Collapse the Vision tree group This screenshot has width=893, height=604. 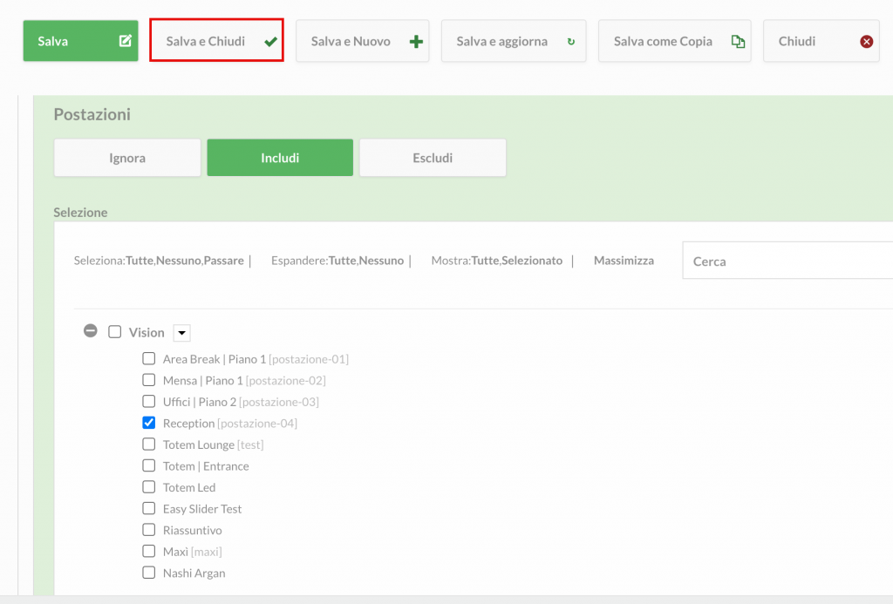pos(90,331)
